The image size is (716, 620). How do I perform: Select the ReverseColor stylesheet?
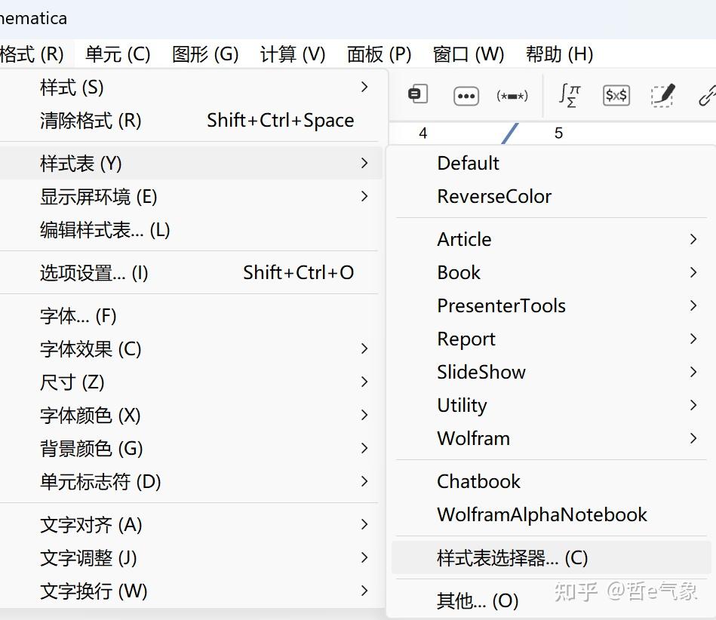[494, 196]
